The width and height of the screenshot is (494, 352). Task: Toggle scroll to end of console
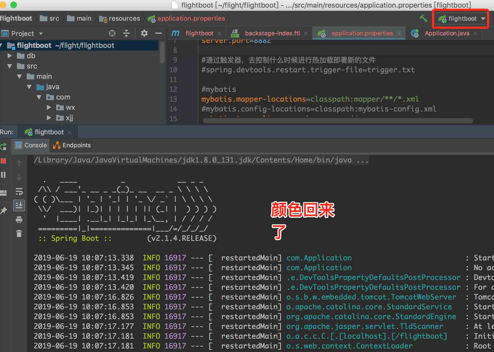point(19,205)
